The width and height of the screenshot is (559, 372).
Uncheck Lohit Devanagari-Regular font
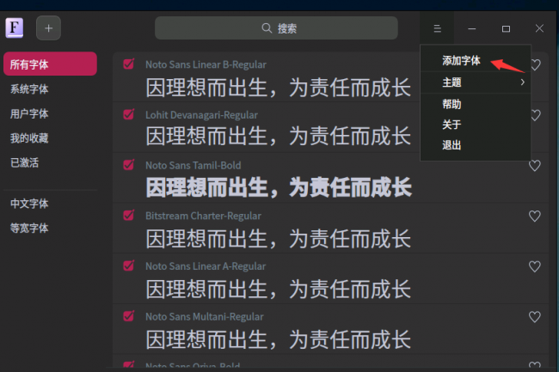[x=128, y=114]
